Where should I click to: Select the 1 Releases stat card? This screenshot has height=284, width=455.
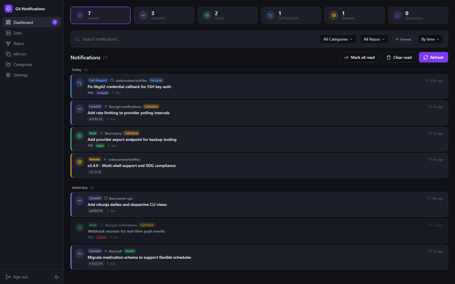click(355, 15)
